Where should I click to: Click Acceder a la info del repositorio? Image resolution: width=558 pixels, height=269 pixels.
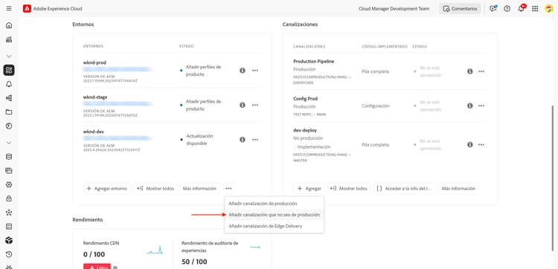coord(405,188)
